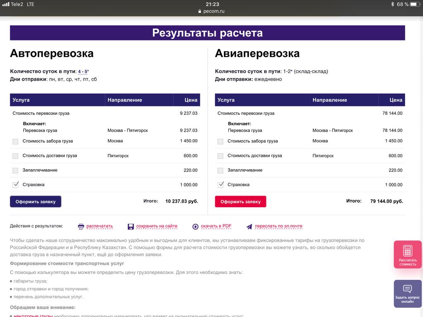
Task: Toggle Страховка checkbox under Авиаперевозка
Action: pos(221,185)
